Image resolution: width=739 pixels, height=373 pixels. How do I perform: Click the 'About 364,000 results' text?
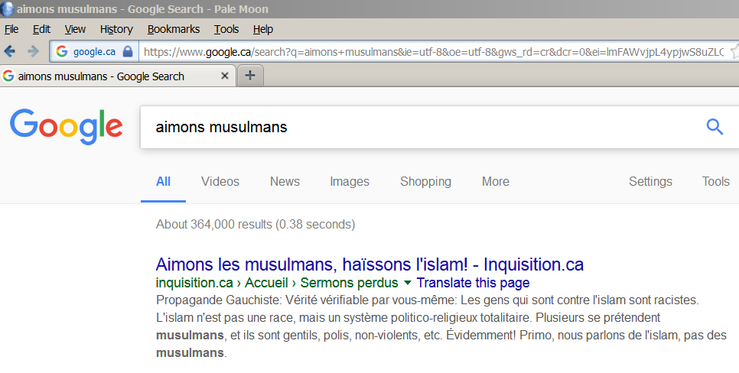(256, 224)
